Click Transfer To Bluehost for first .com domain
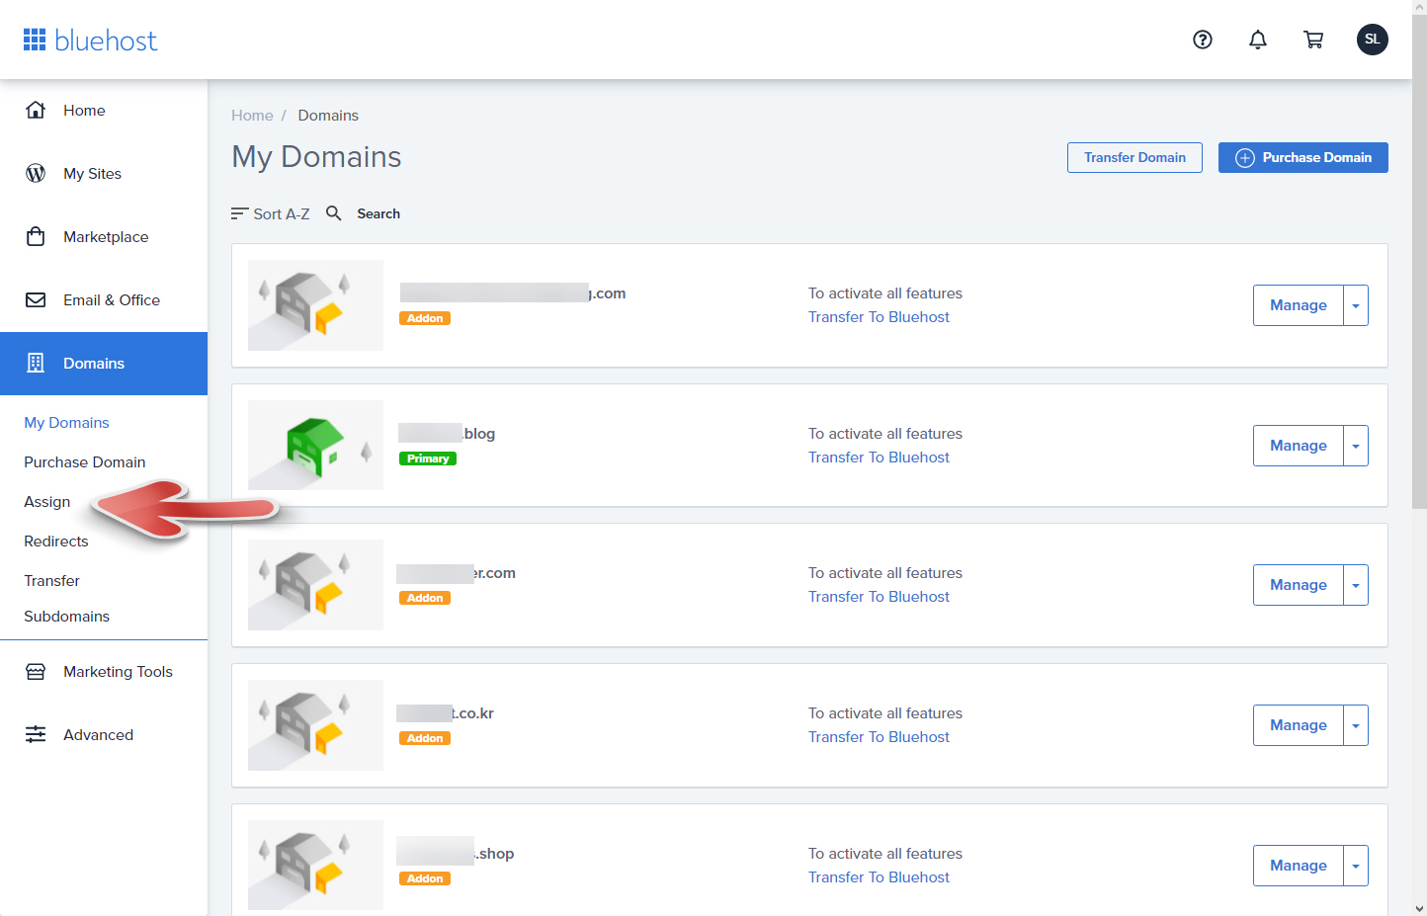The image size is (1427, 916). click(x=879, y=317)
